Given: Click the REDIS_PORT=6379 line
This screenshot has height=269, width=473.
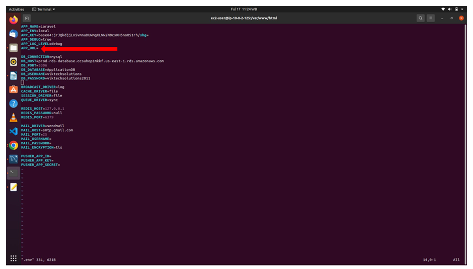Looking at the screenshot, I should click(x=37, y=117).
